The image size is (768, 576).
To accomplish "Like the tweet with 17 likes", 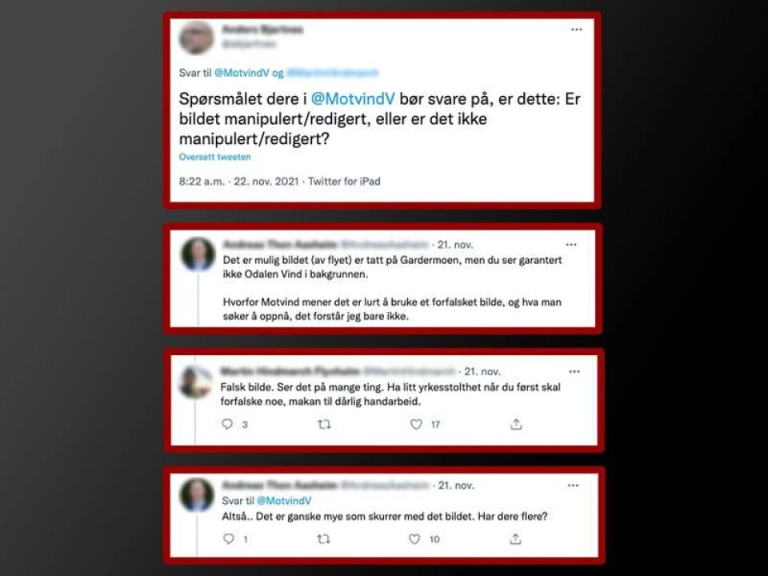I will 416,424.
